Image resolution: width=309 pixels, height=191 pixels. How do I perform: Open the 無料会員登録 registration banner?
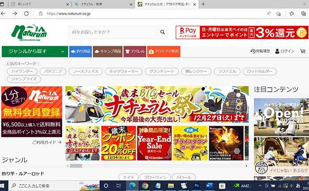31,112
